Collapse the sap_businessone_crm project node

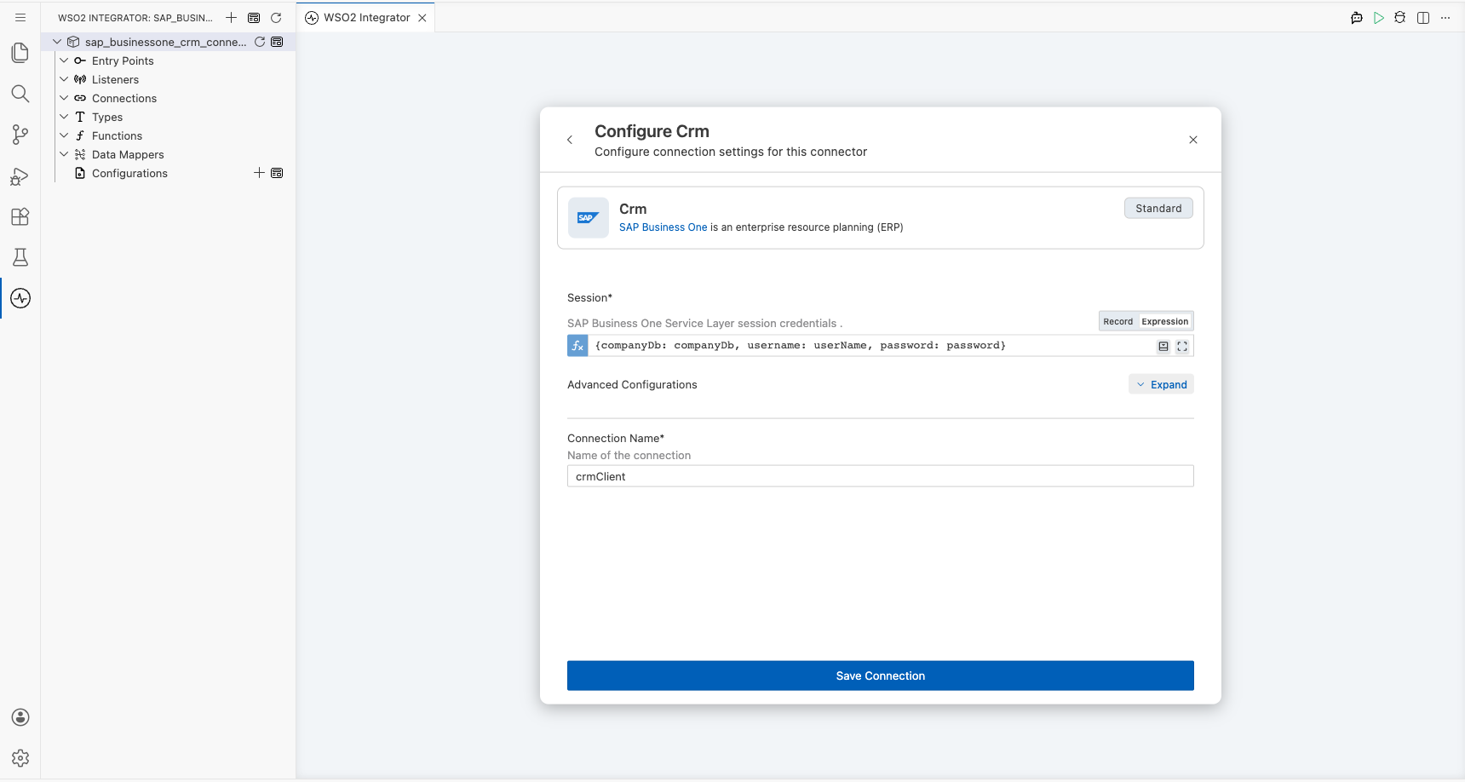pos(57,42)
